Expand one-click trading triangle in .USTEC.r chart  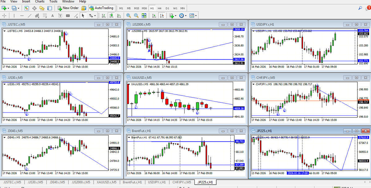click(x=4, y=31)
